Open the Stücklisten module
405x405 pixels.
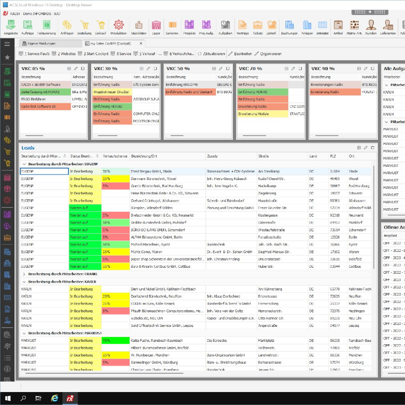click(x=139, y=28)
